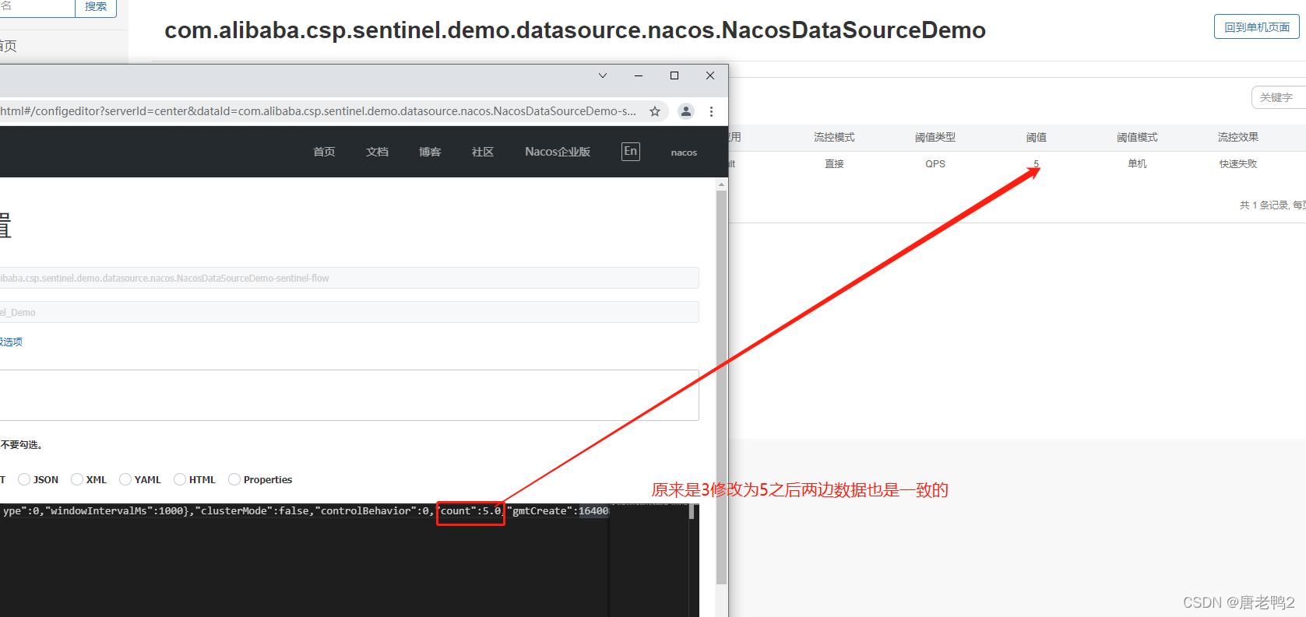Open the browser profile avatar icon
Screen dimensions: 1306x617
click(686, 111)
